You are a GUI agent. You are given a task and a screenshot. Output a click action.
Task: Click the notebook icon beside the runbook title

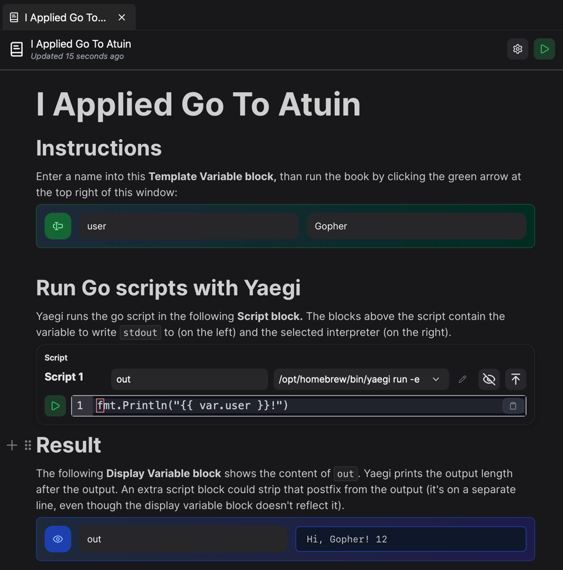[16, 49]
